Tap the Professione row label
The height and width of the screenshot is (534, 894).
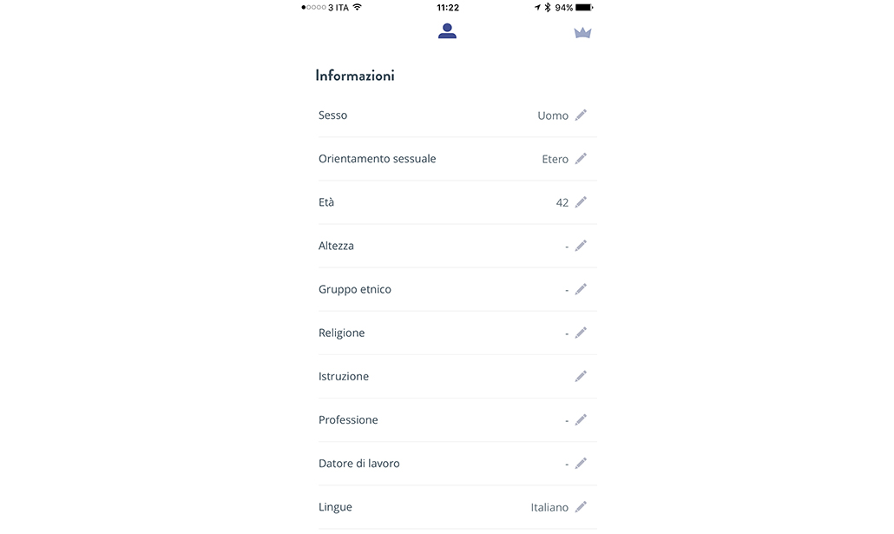click(348, 419)
